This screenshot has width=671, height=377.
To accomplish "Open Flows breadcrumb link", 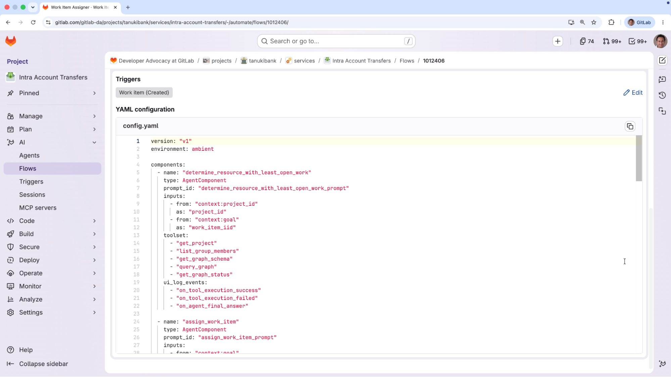I will click(407, 61).
